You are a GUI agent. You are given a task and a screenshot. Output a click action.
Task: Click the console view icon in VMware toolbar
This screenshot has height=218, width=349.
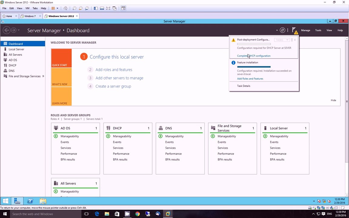pyautogui.click(x=123, y=8)
